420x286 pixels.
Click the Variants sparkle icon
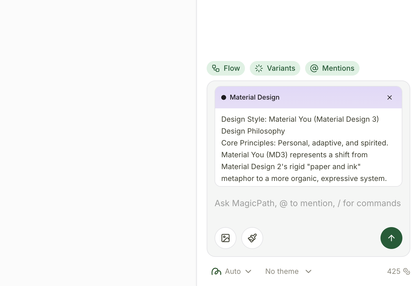click(x=259, y=68)
